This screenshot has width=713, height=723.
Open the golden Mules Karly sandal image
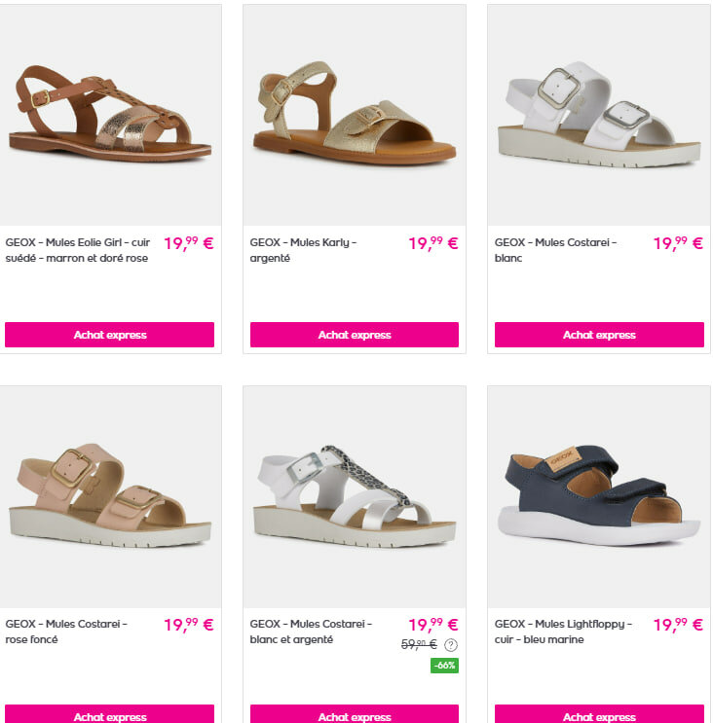[355, 115]
